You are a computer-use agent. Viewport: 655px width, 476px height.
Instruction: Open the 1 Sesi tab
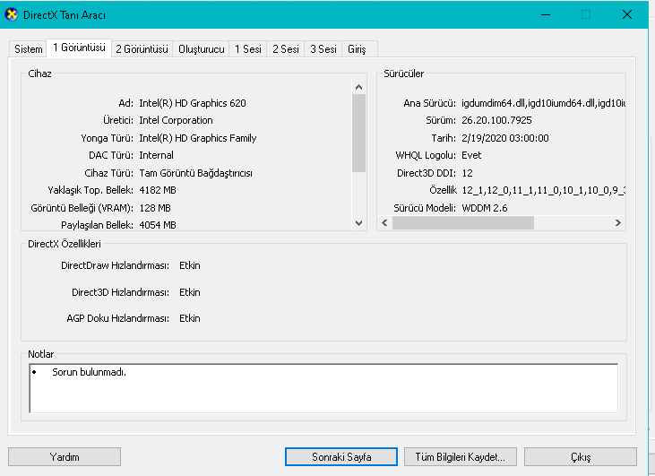247,49
